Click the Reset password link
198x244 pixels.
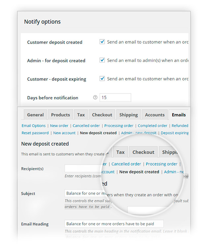coord(35,133)
